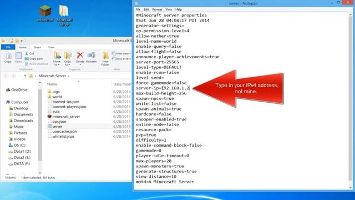Screen dimensions: 355x200
Task: Click the online-mode=false line
Action: [158, 124]
